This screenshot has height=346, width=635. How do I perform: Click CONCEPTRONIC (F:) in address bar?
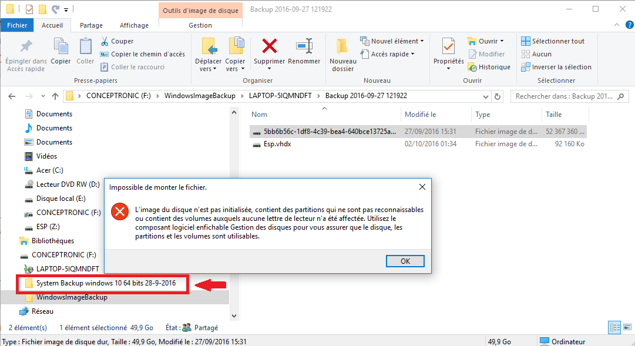pyautogui.click(x=118, y=96)
